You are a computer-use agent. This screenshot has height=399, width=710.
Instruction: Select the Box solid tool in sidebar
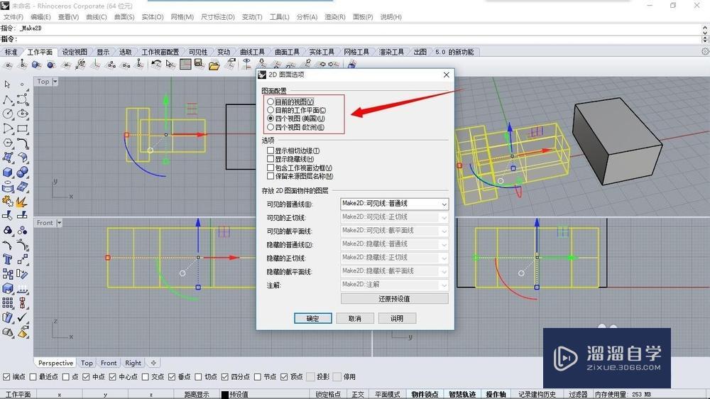(7, 172)
